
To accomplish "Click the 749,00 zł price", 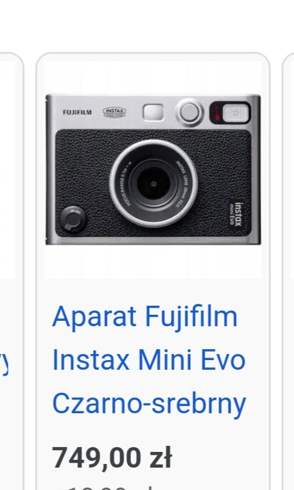I will [112, 458].
